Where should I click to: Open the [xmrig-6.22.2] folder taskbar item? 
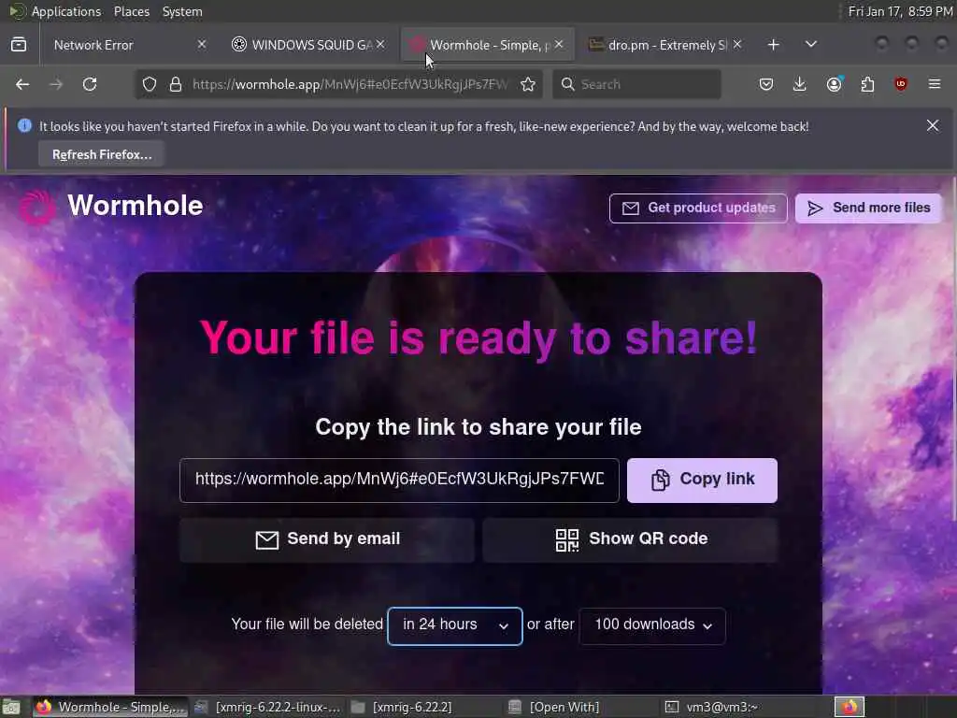click(x=425, y=707)
